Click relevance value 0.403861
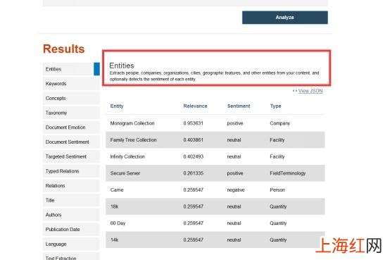This screenshot has height=260, width=390. coord(194,140)
